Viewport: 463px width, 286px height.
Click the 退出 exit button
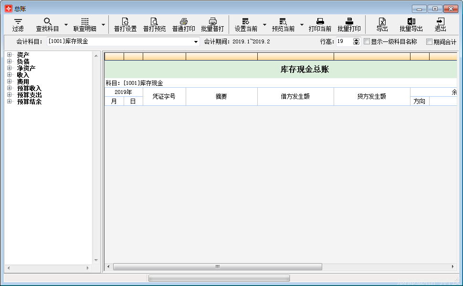[440, 24]
